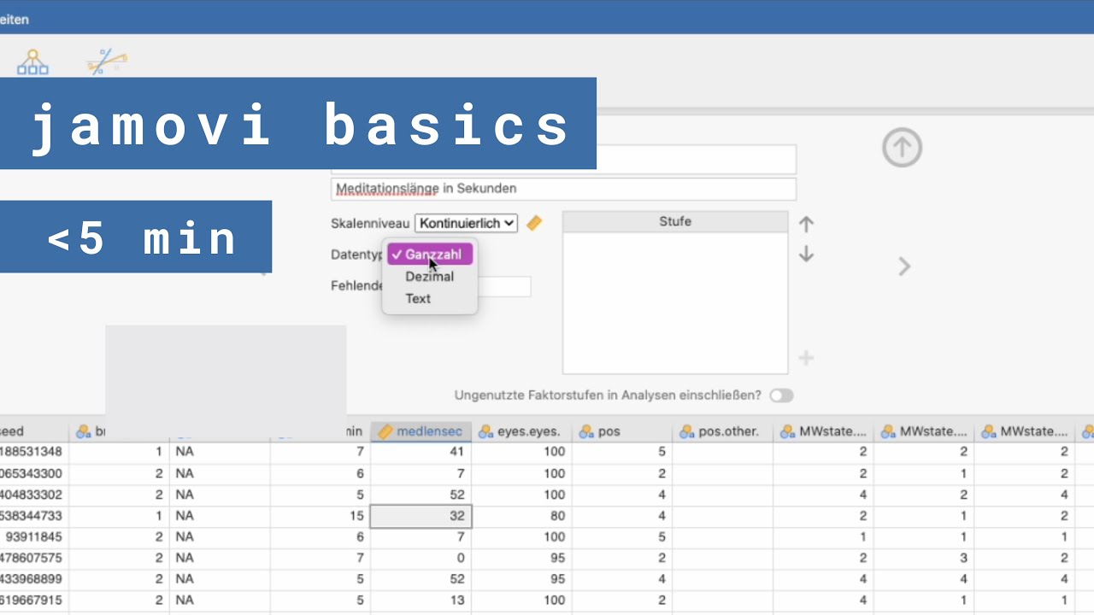The height and width of the screenshot is (615, 1094).
Task: Click the crossed-lines toolbar icon
Action: pyautogui.click(x=107, y=61)
